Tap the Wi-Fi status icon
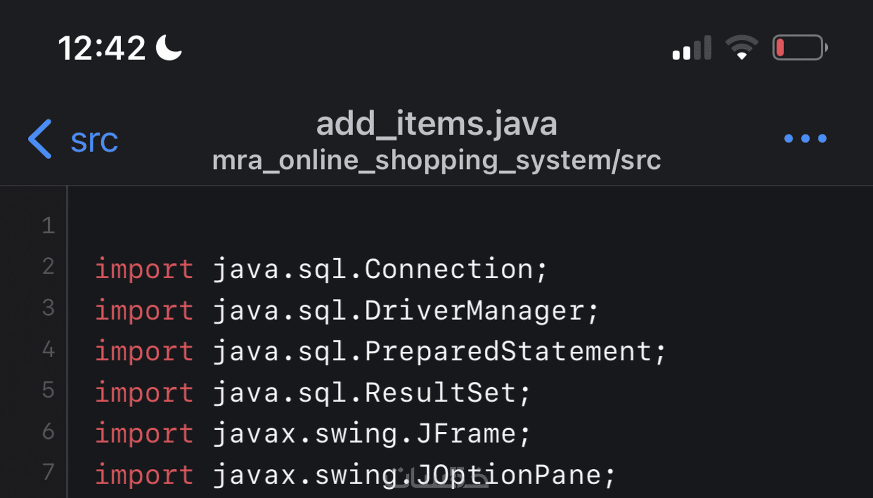The width and height of the screenshot is (873, 498). (x=741, y=48)
